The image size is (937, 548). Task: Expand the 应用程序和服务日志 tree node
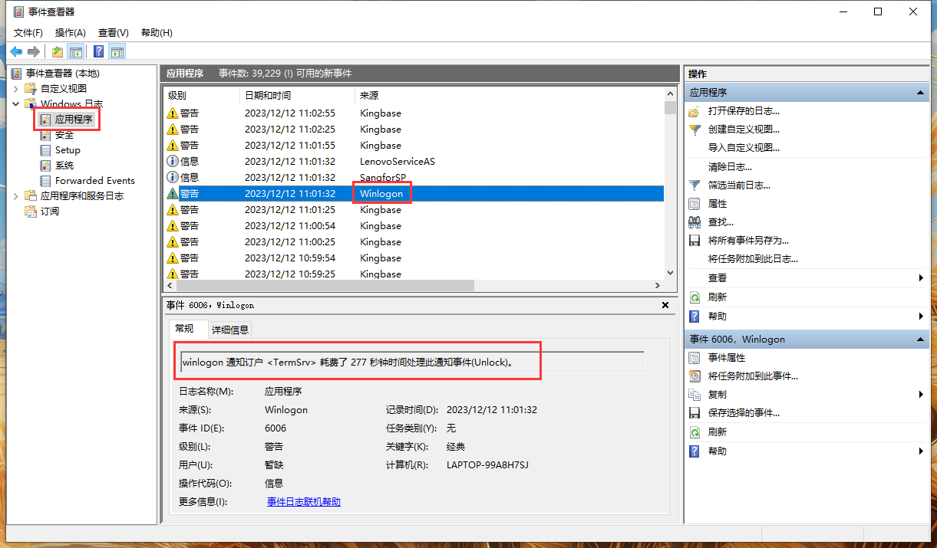(16, 196)
